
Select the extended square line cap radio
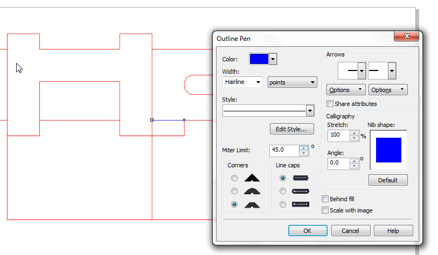283,204
